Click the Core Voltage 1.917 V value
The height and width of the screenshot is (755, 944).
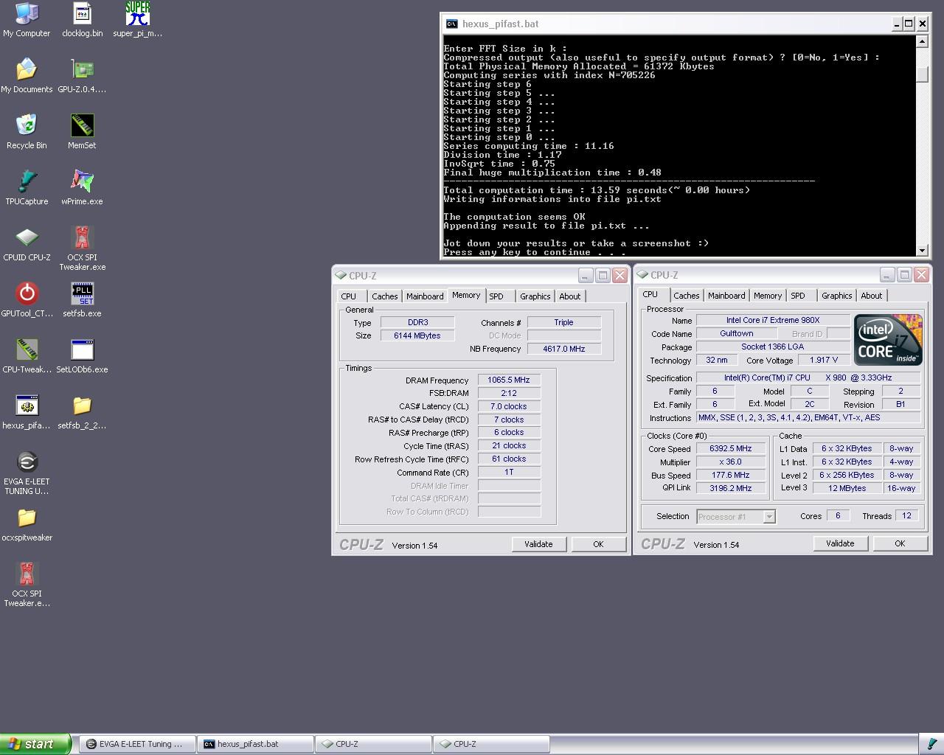[x=823, y=361]
